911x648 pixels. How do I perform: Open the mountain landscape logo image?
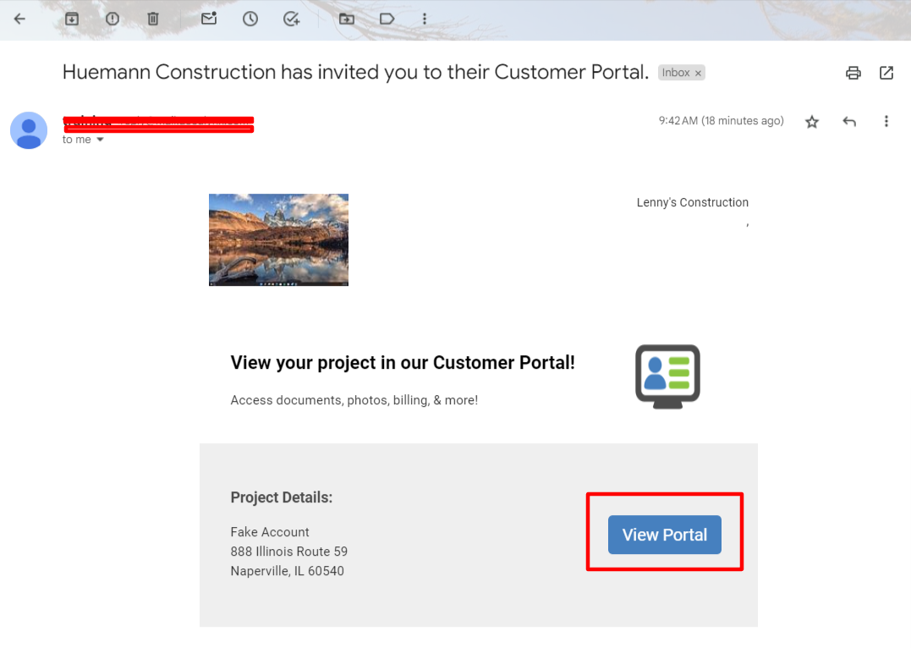click(279, 240)
